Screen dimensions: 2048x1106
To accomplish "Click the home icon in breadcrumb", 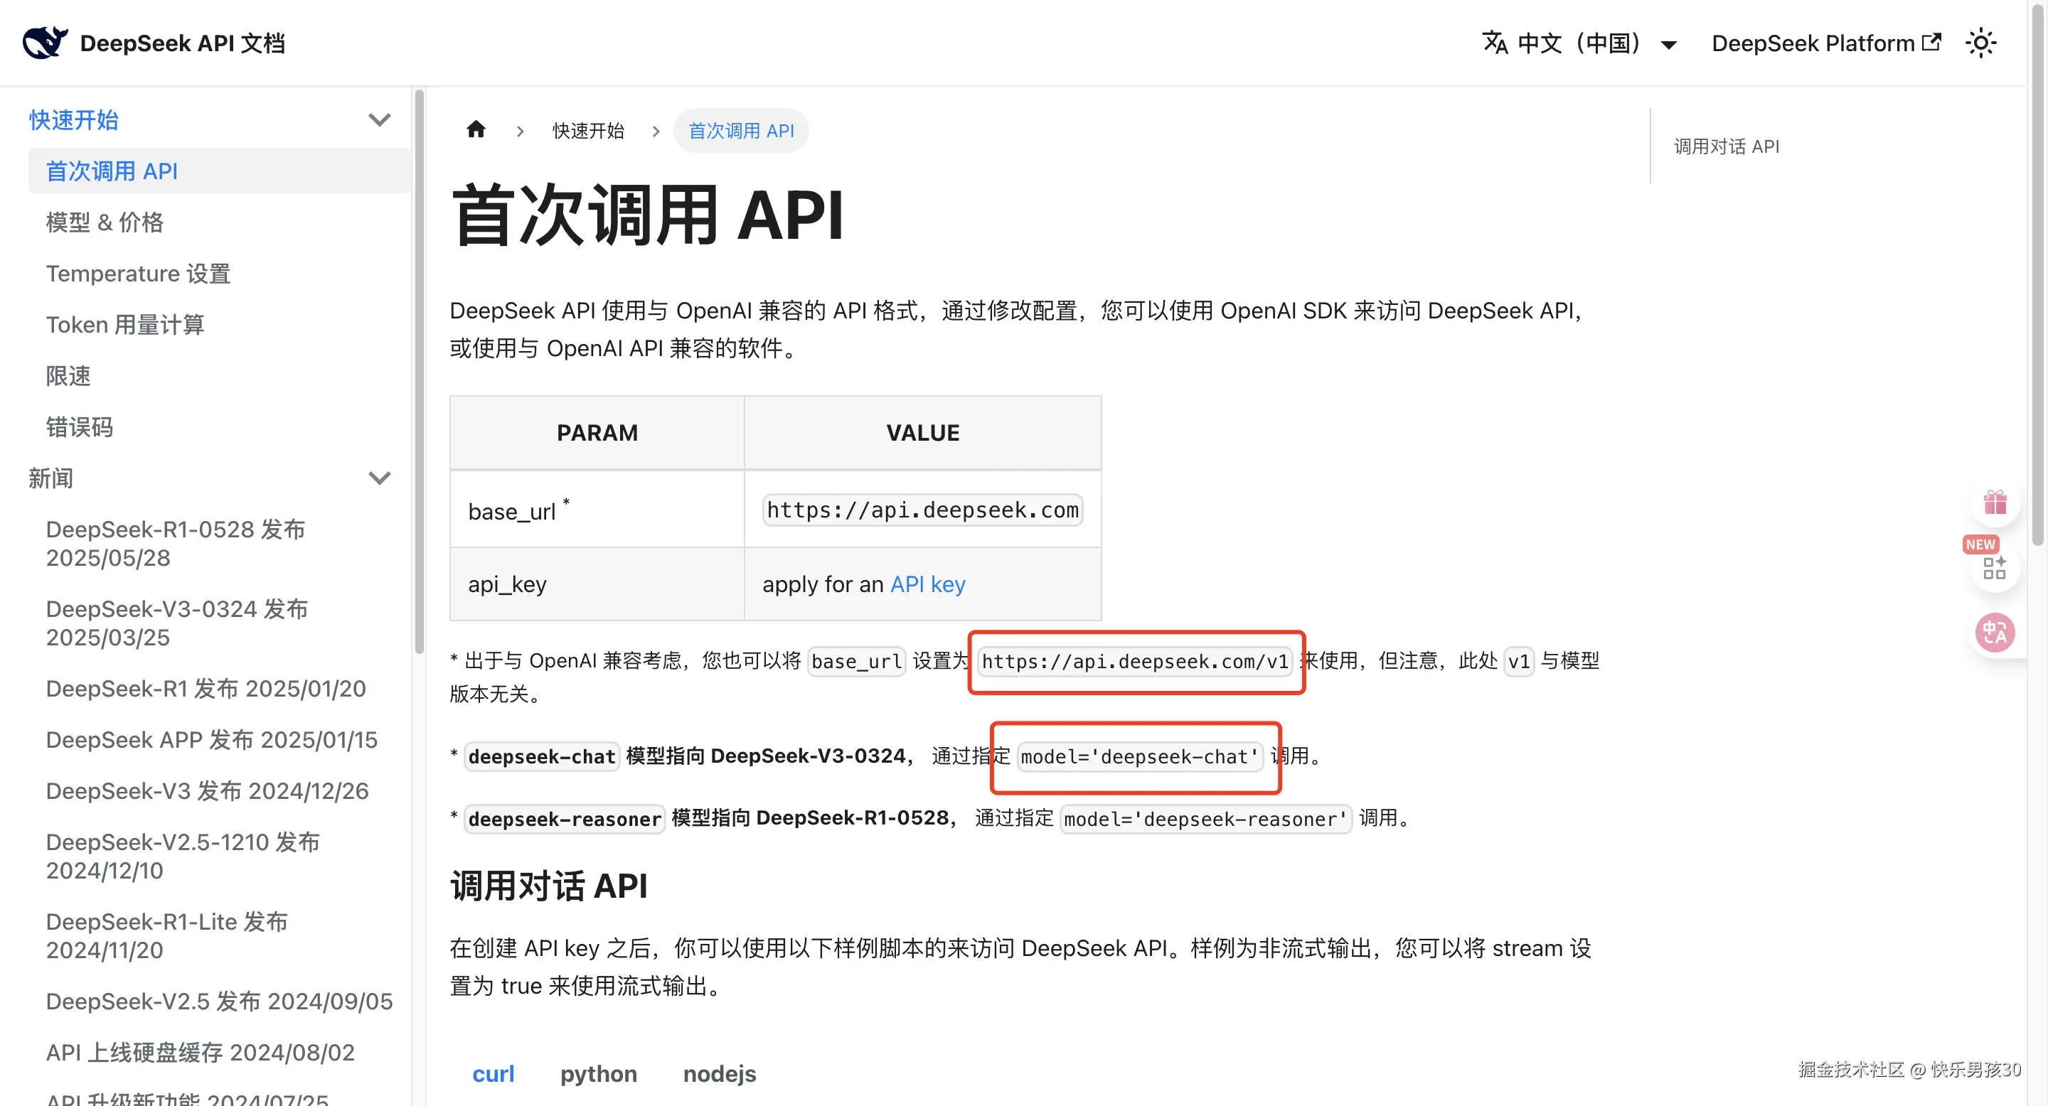I will [x=476, y=129].
